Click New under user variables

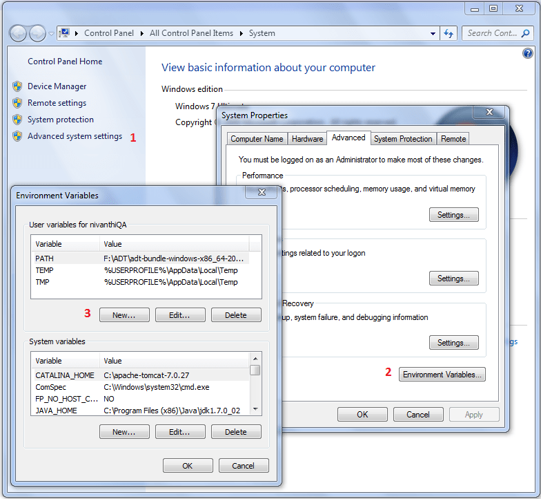point(124,315)
